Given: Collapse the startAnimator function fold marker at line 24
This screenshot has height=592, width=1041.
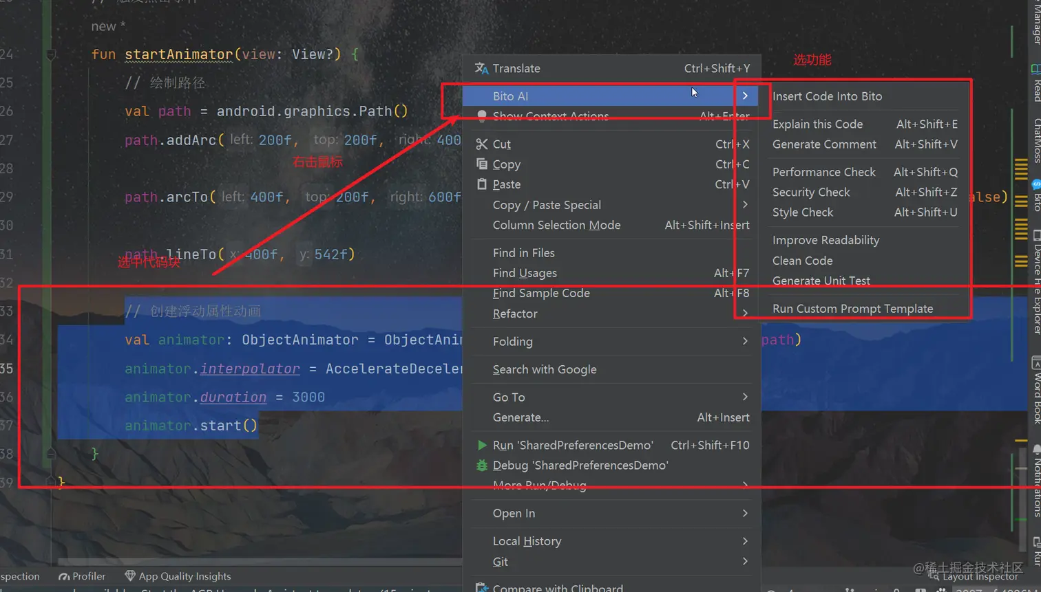Looking at the screenshot, I should coord(51,54).
